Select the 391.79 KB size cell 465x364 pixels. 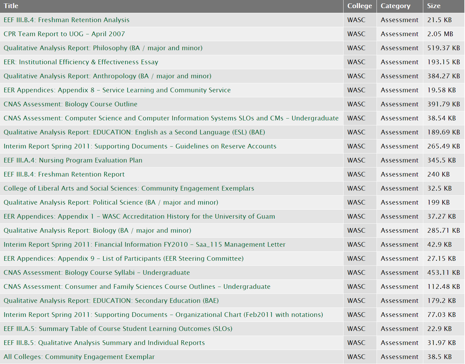[444, 104]
